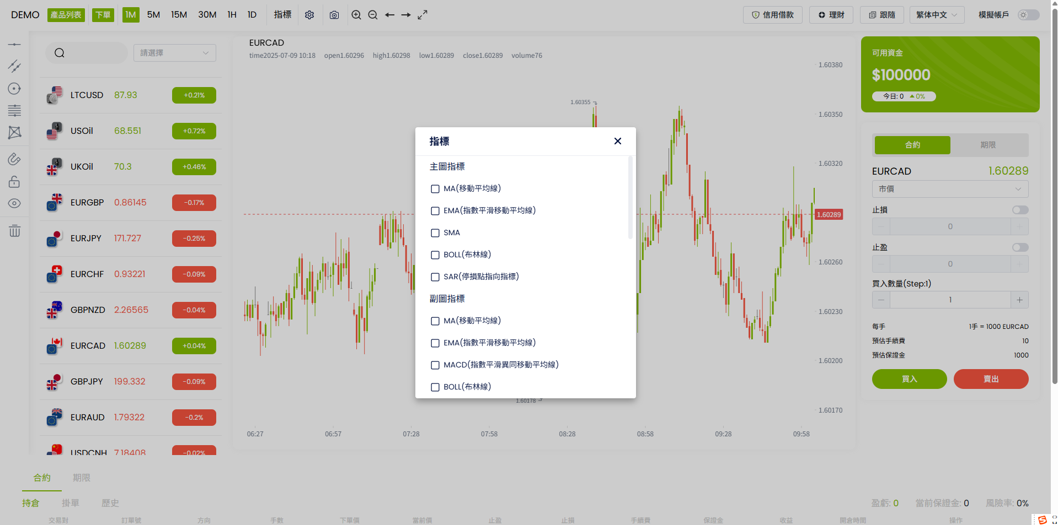Screen dimensions: 1058x525
Task: Zoom out of the chart
Action: pyautogui.click(x=373, y=15)
